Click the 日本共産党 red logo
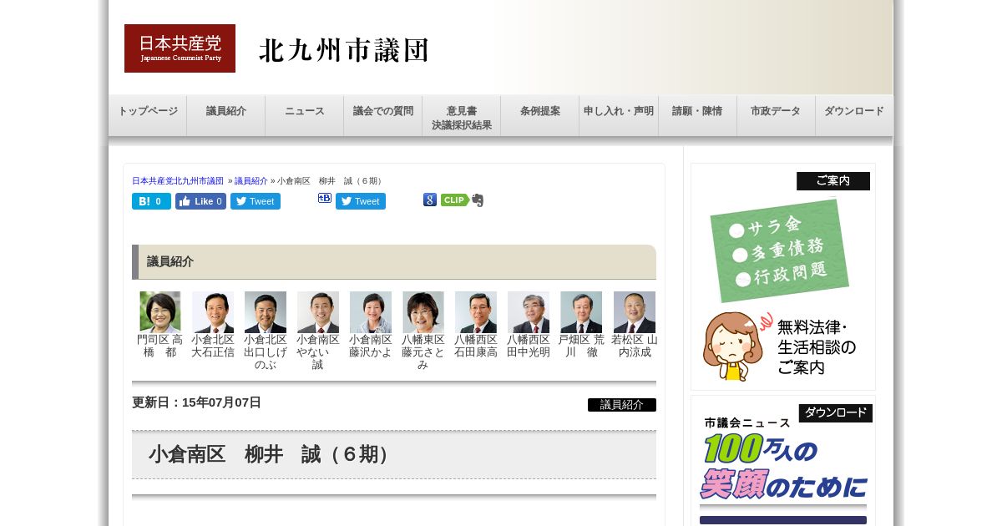The image size is (1002, 526). pyautogui.click(x=180, y=48)
